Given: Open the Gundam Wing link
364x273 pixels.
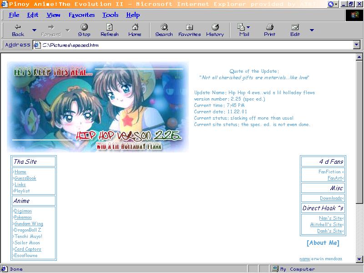Looking at the screenshot, I should point(29,223).
